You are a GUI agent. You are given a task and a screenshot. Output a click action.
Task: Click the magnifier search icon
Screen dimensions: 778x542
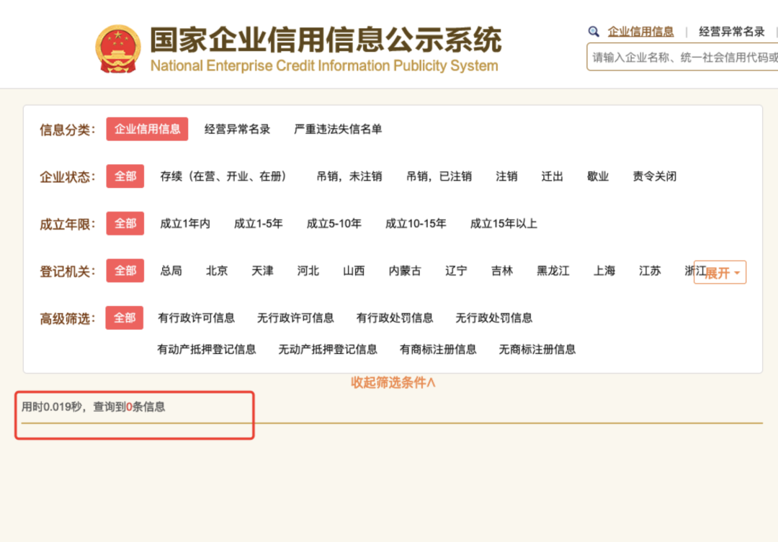(x=594, y=32)
